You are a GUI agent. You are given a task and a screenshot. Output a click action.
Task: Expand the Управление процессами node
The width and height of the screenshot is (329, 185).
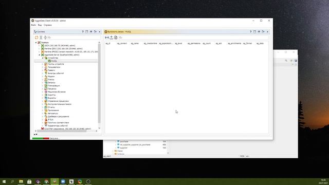[x=43, y=101]
